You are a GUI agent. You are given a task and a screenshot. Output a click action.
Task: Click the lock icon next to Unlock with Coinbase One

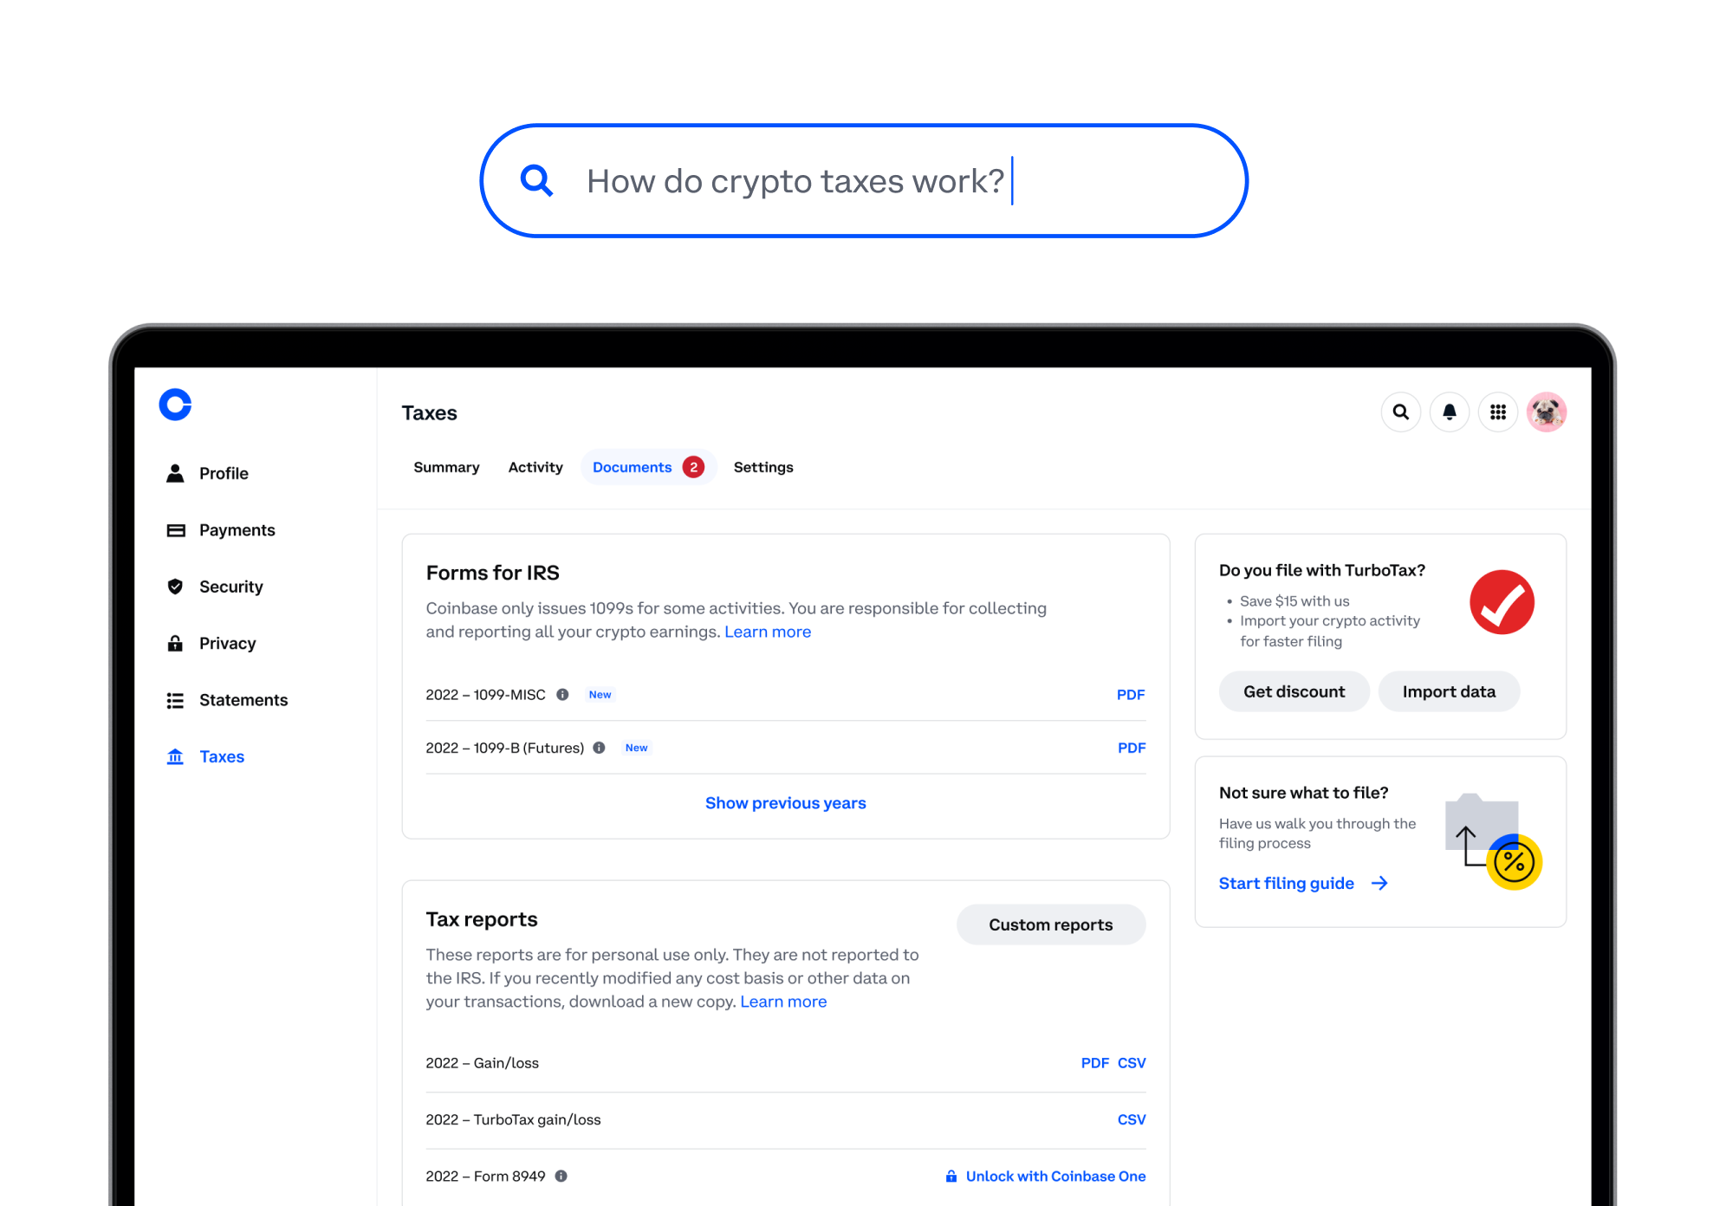(951, 1176)
